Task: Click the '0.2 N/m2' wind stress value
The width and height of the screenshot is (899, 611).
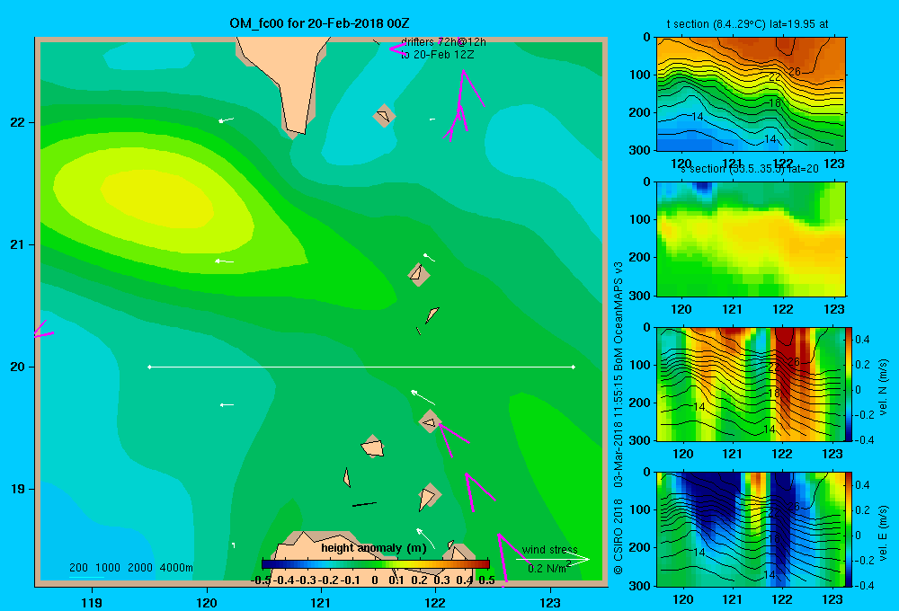Action: click(x=548, y=568)
